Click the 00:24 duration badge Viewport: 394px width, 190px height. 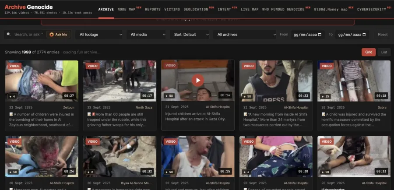pyautogui.click(x=69, y=172)
